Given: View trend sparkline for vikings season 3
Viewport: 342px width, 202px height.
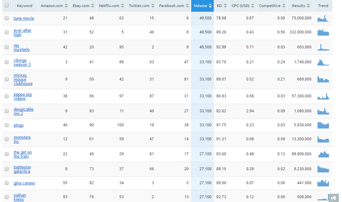Looking at the screenshot, I should (x=323, y=62).
